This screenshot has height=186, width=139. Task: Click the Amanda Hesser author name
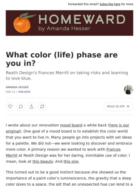tap(17, 87)
